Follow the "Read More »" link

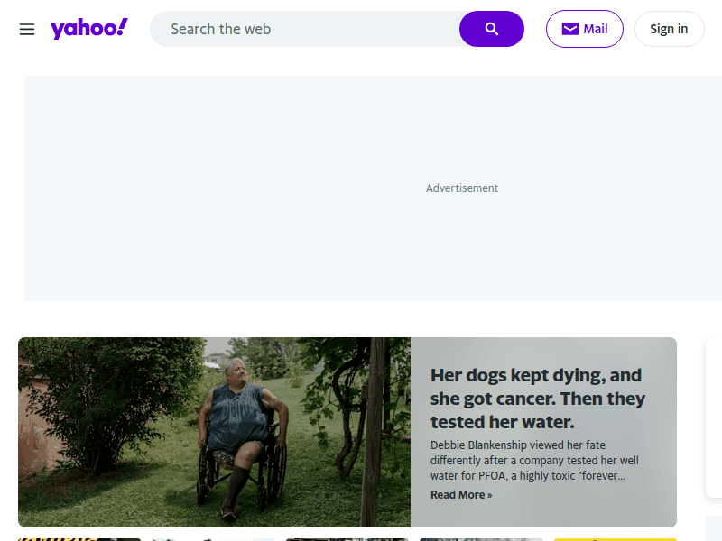(461, 495)
